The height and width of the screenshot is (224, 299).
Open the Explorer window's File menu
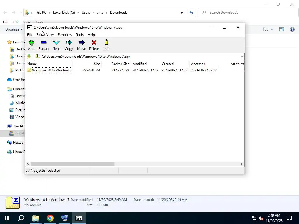pyautogui.click(x=6, y=22)
